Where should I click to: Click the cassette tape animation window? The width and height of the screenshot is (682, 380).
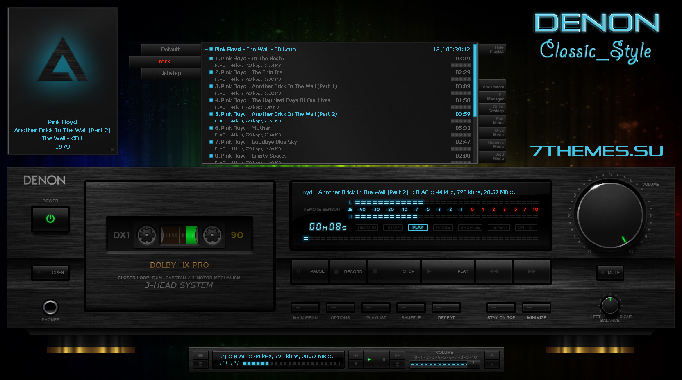pyautogui.click(x=180, y=235)
